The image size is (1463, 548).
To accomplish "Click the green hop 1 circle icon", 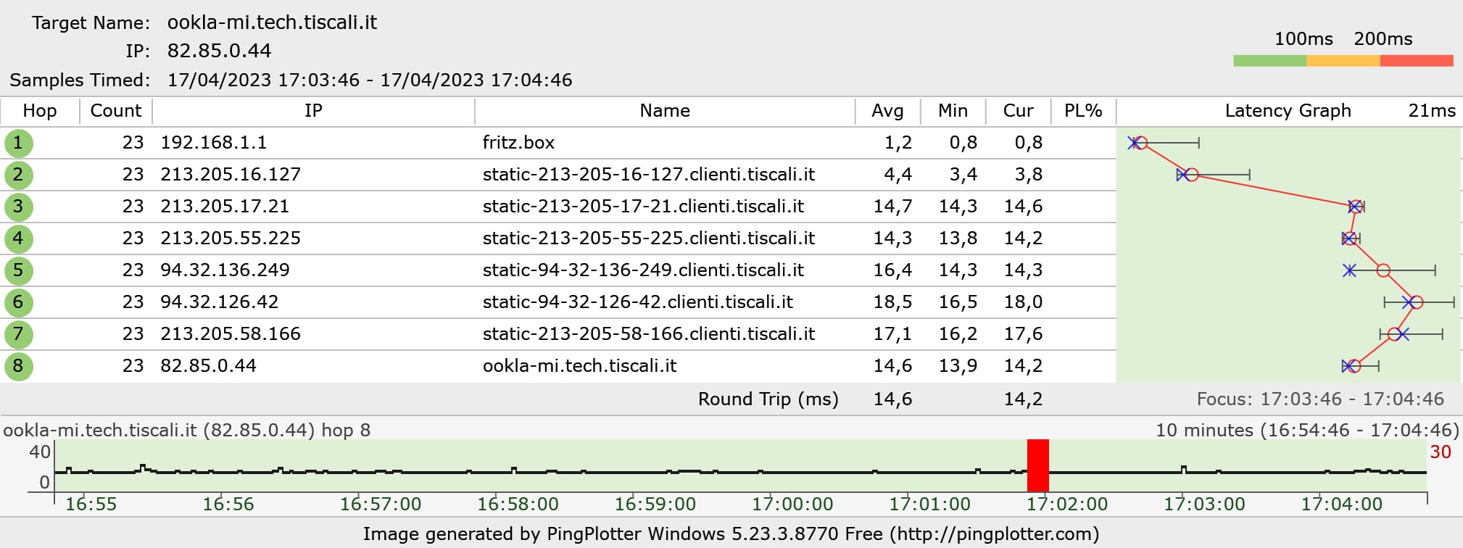I will click(18, 143).
